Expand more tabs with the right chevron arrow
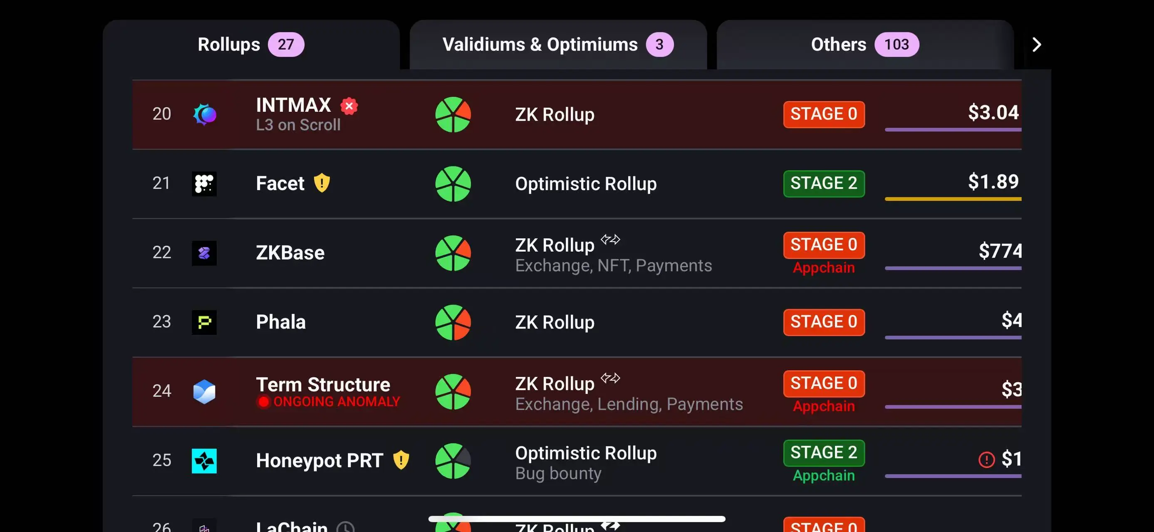The image size is (1154, 532). [1037, 45]
